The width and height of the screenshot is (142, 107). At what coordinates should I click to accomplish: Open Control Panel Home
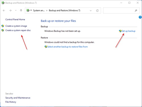point(15,19)
